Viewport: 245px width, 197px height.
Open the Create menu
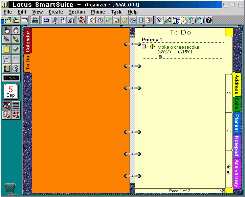point(55,12)
